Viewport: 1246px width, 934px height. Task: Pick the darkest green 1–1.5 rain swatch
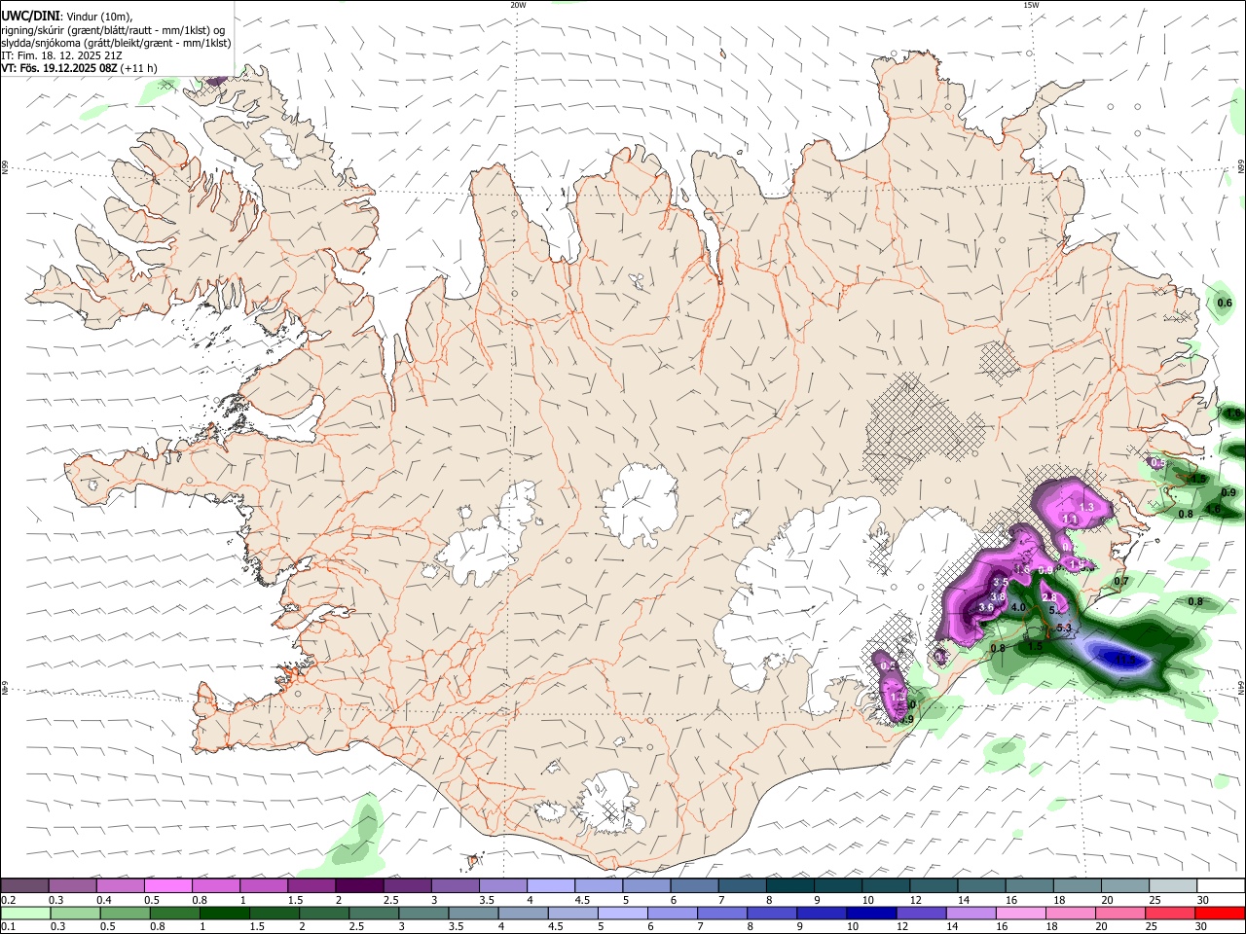[x=223, y=914]
